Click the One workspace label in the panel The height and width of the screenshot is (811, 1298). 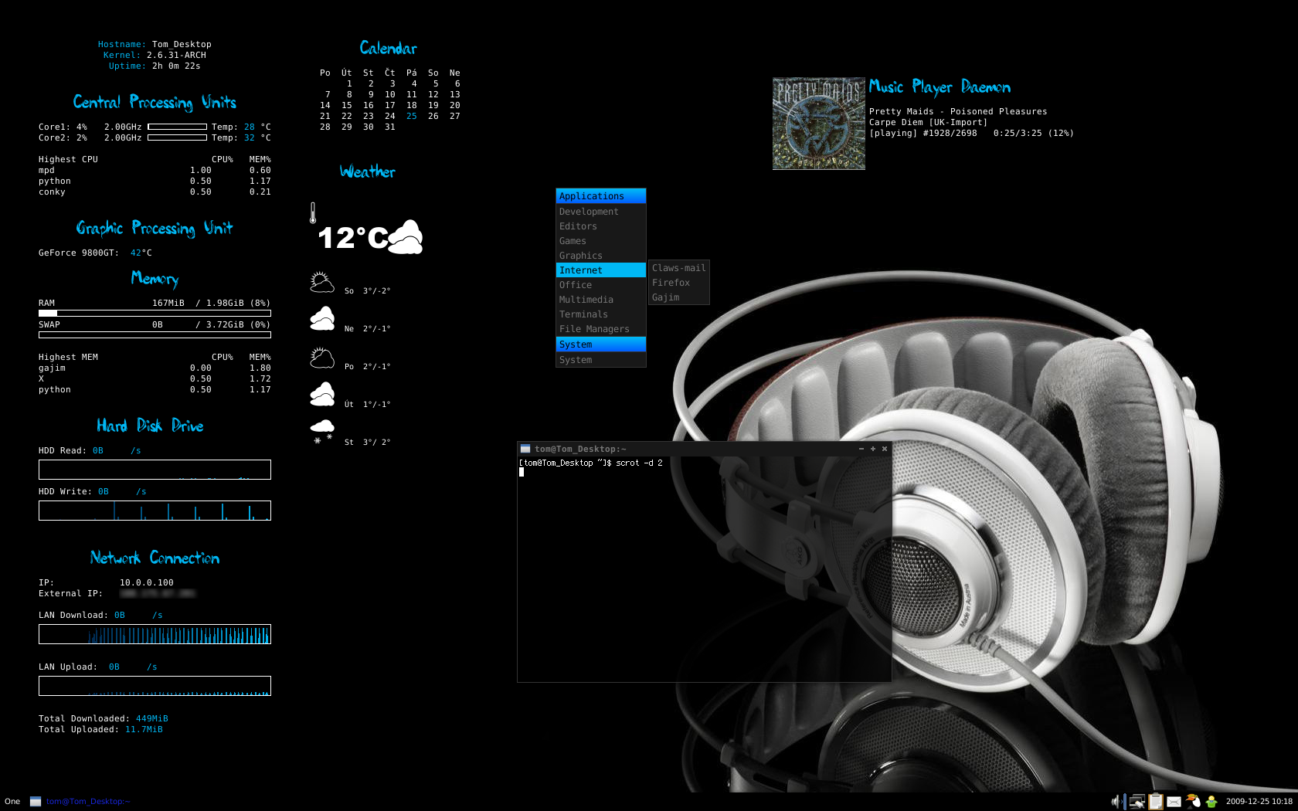pyautogui.click(x=12, y=802)
